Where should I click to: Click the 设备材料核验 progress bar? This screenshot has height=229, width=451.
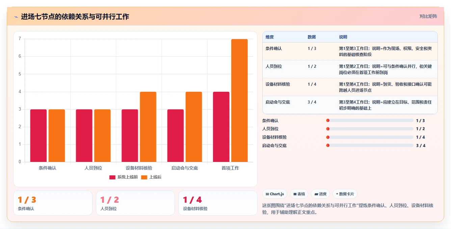pyautogui.click(x=370, y=137)
